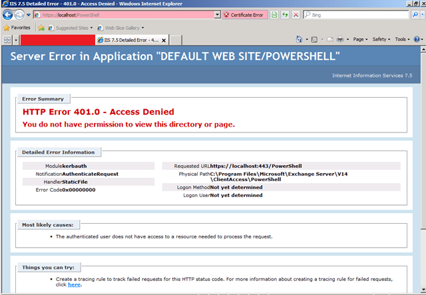Open the recent pages dropdown arrow

click(28, 15)
